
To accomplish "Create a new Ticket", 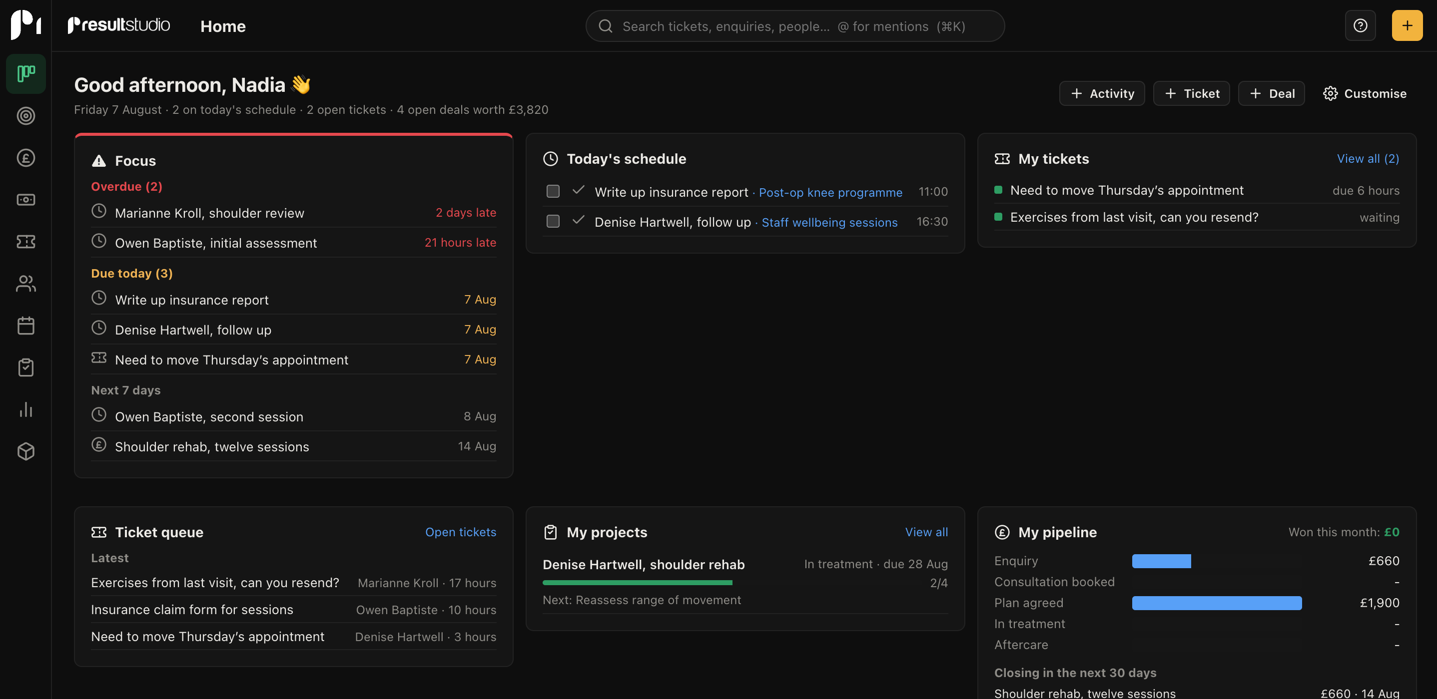I will click(1191, 94).
